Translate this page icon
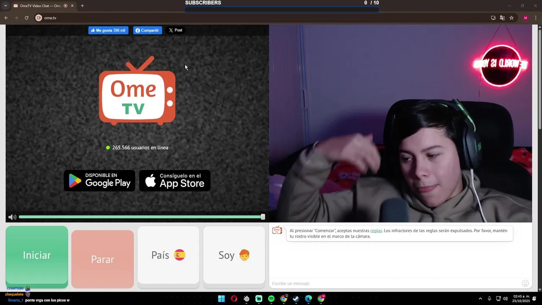 coord(502,18)
